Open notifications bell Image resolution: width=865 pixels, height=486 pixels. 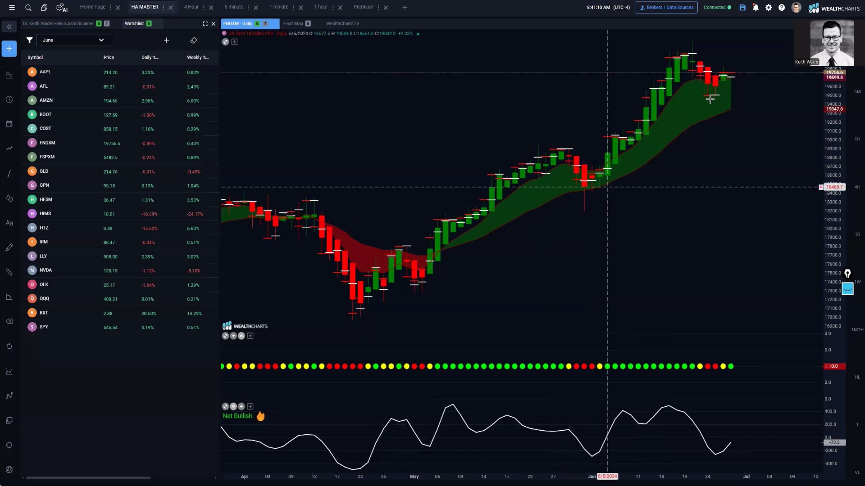[756, 8]
